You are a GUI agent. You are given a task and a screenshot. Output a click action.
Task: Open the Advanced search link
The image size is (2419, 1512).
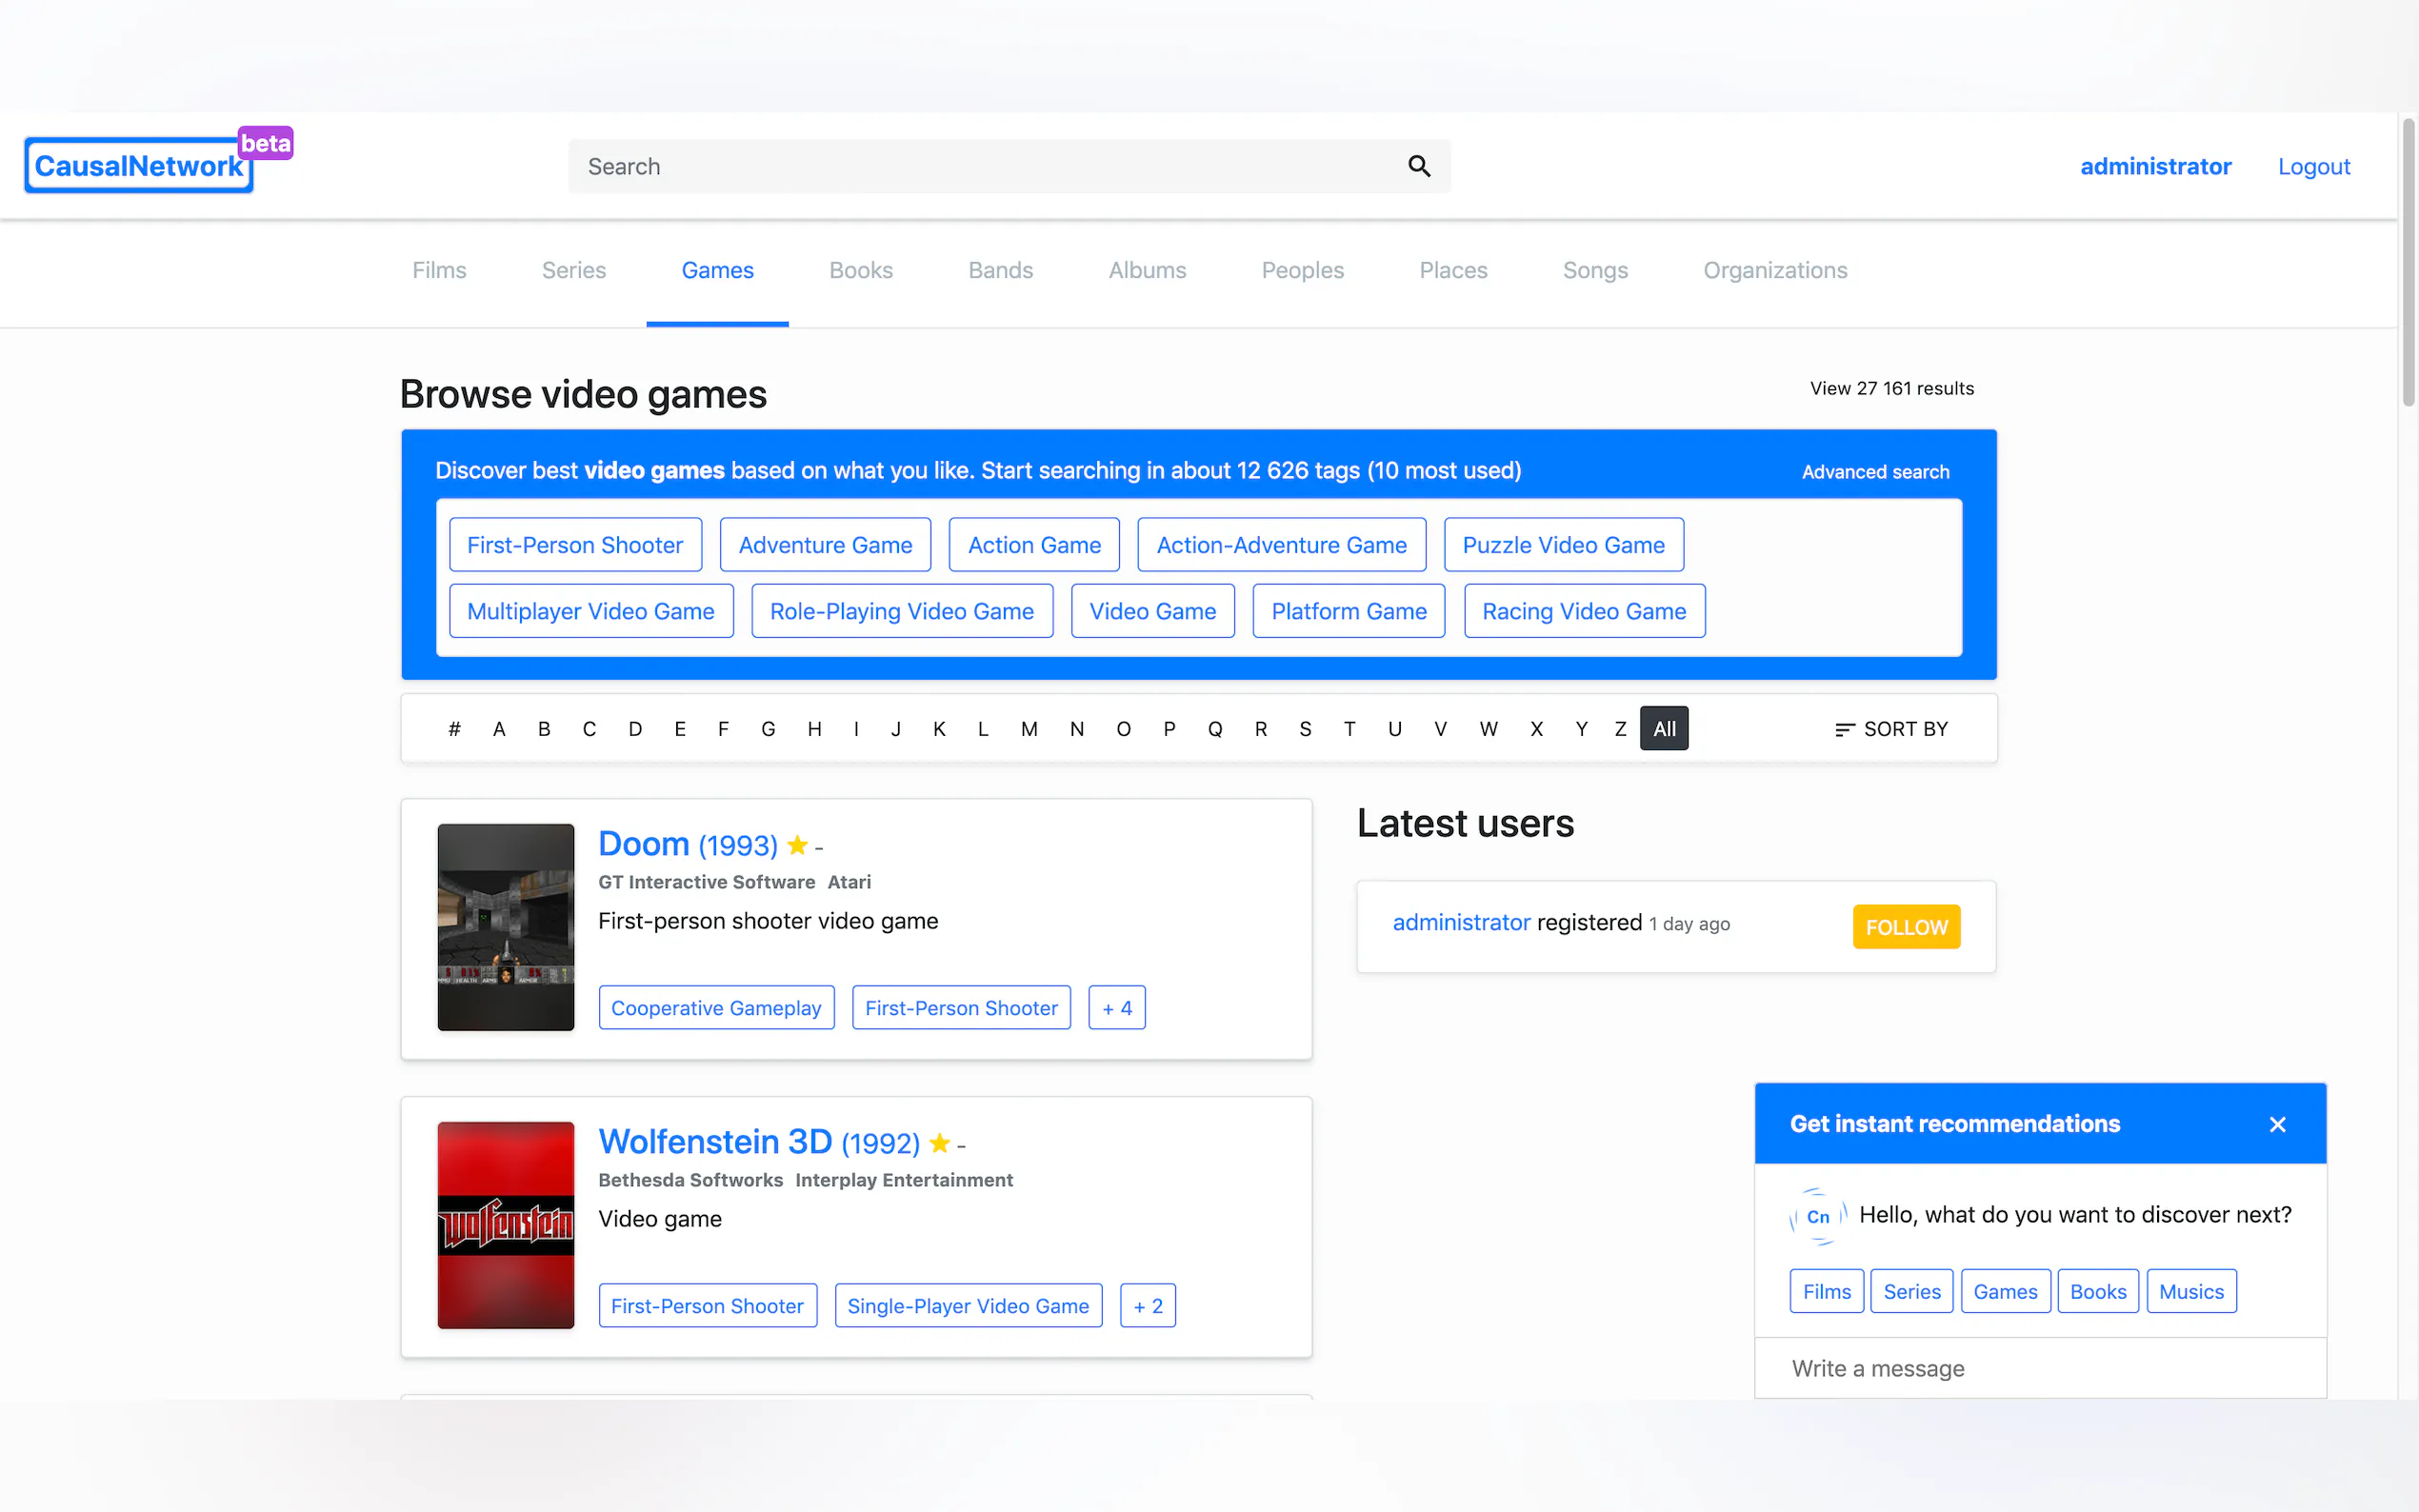pyautogui.click(x=1874, y=472)
